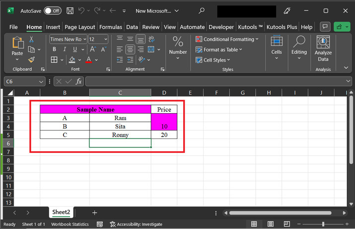Switch to Page Break Preview in status bar
355x229 pixels.
pyautogui.click(x=286, y=224)
